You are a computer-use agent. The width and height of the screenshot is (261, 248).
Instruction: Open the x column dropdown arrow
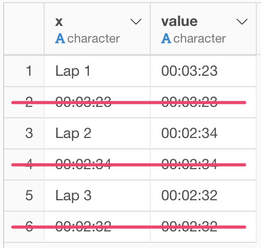tap(136, 22)
